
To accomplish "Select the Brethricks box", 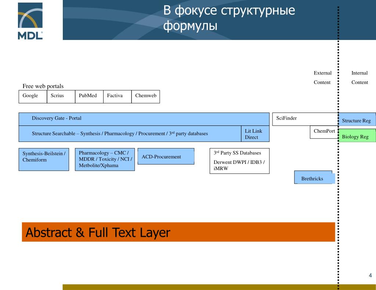I will pos(314,177).
